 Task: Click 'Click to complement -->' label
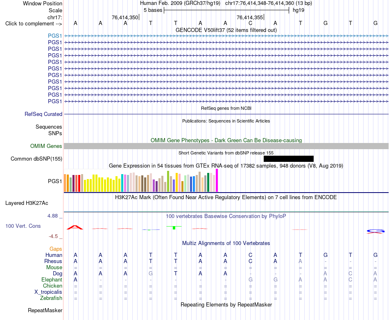pyautogui.click(x=34, y=24)
